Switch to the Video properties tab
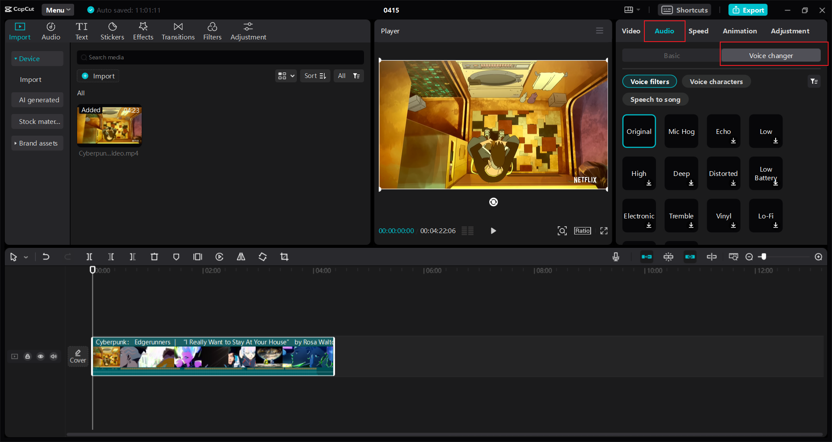Image resolution: width=832 pixels, height=442 pixels. point(631,31)
